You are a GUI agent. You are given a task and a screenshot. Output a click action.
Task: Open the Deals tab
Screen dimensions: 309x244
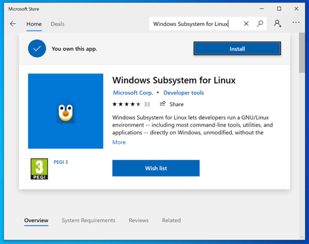(58, 24)
